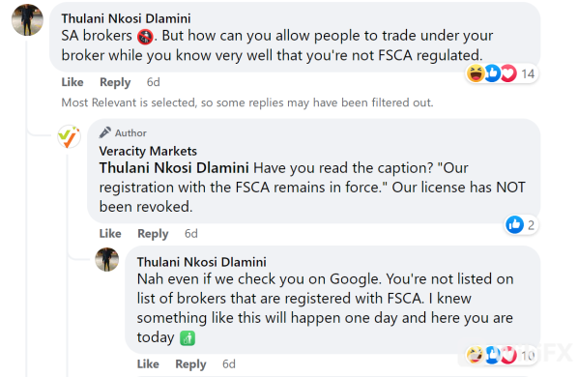
Task: Click the heart reaction on the last reply
Action: [508, 355]
